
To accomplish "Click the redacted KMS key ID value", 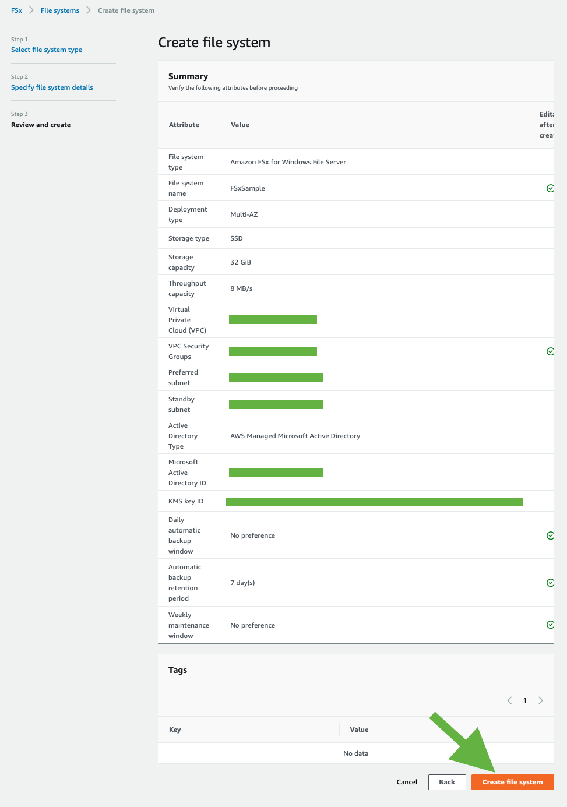I will pos(374,502).
